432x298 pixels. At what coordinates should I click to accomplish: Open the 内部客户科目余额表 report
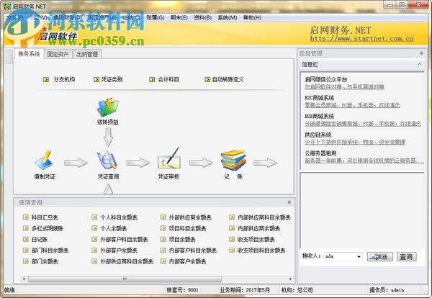tap(189, 250)
